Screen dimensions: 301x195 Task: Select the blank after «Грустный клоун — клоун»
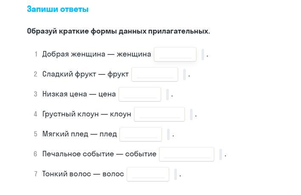[159, 114]
